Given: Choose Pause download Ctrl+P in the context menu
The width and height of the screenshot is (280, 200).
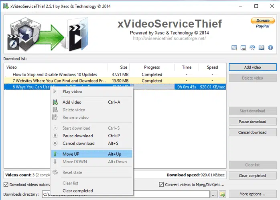Looking at the screenshot, I should tap(91, 136).
